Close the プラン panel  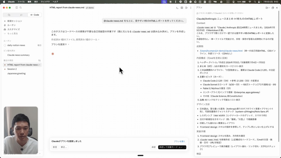[277, 8]
